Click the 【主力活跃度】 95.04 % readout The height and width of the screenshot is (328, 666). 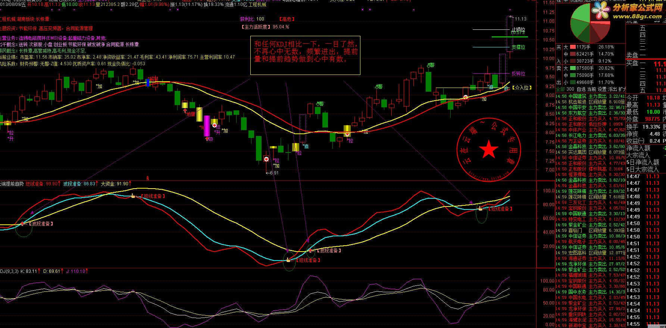click(x=265, y=27)
